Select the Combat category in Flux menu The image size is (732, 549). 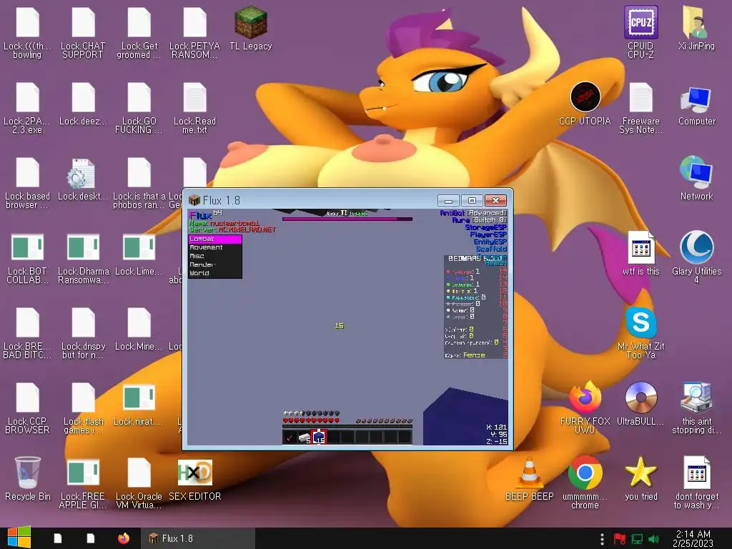pos(215,239)
